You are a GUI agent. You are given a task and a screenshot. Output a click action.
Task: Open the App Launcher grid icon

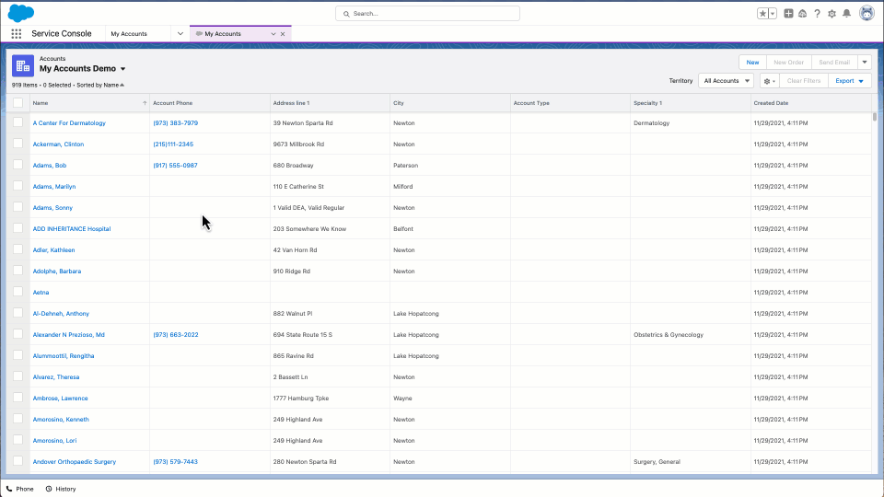(17, 33)
